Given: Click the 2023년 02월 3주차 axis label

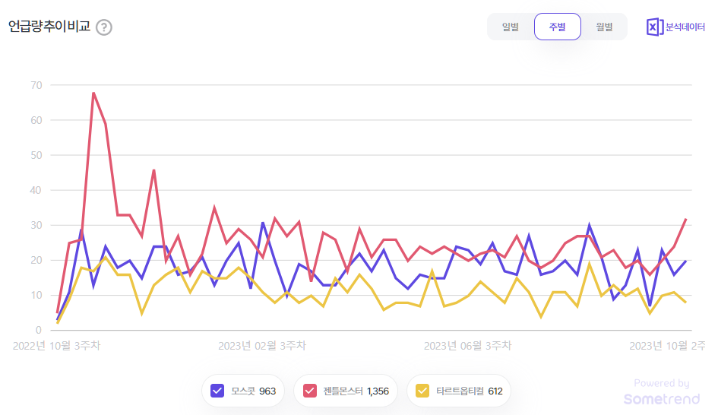Looking at the screenshot, I should point(262,345).
